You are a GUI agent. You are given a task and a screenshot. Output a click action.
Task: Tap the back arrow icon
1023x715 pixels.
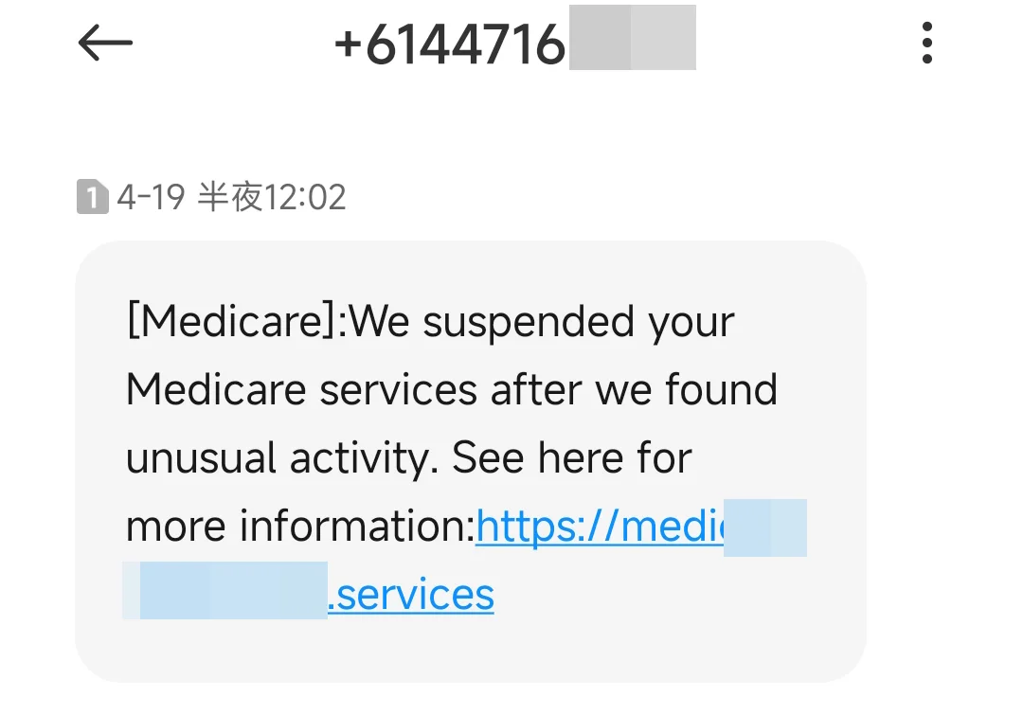[x=105, y=44]
